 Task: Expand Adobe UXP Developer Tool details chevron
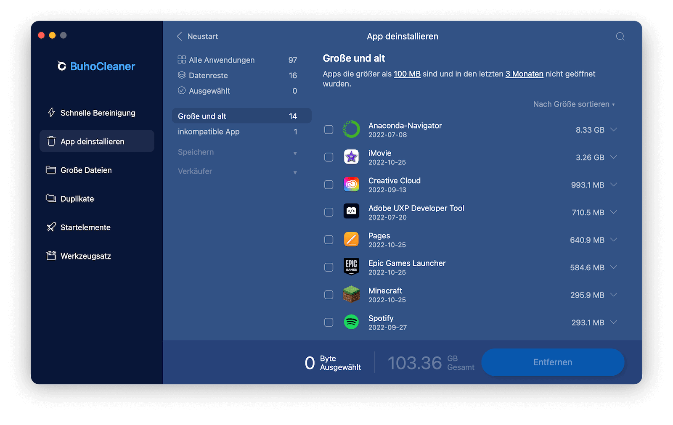coord(614,212)
